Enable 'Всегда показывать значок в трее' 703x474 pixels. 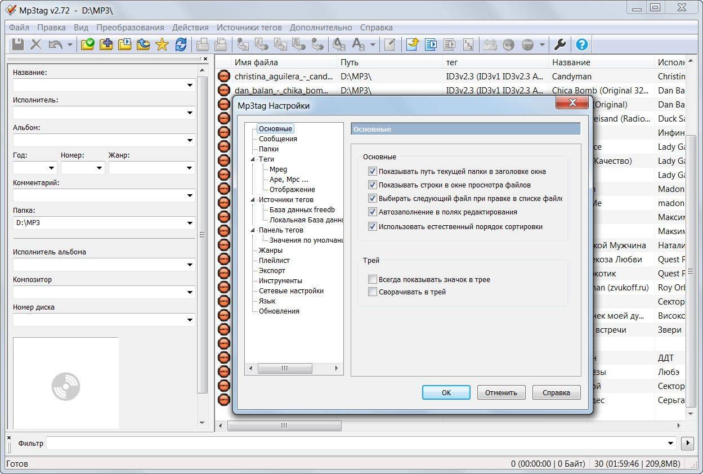tap(372, 279)
